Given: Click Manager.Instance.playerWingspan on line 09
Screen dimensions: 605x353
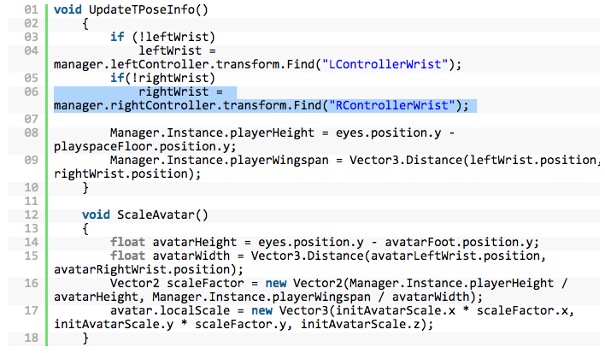Looking at the screenshot, I should (x=219, y=160).
